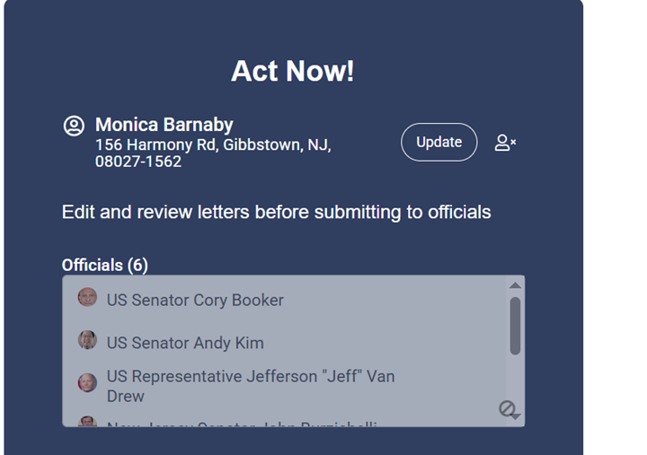This screenshot has height=455, width=647.
Task: Click the "Act Now!" heading
Action: pos(293,71)
